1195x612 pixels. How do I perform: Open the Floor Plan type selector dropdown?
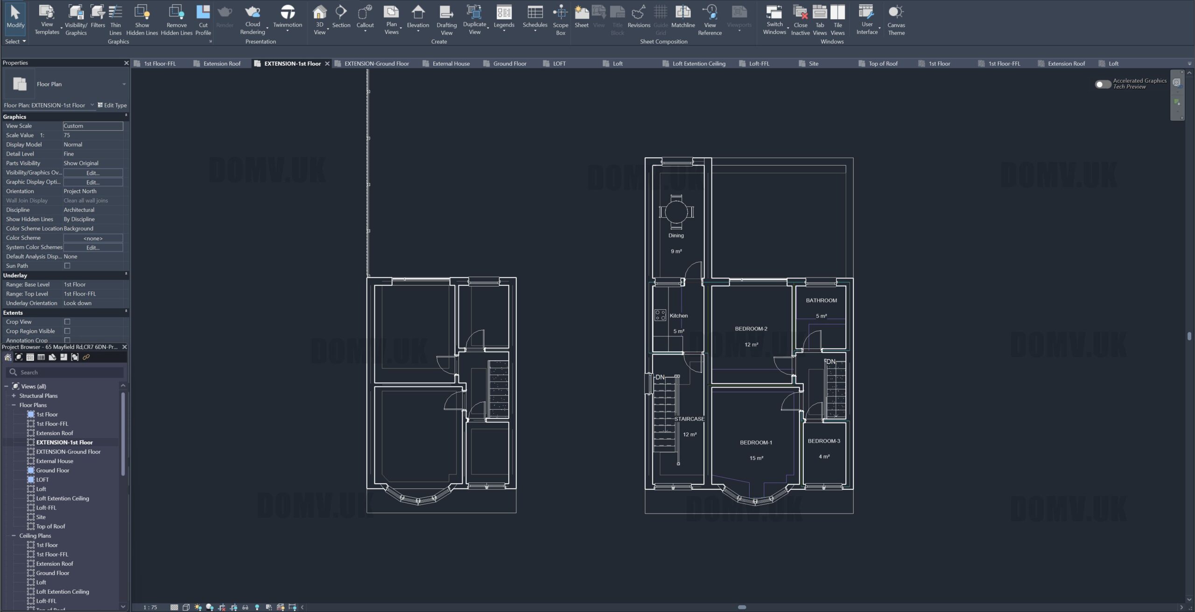pos(124,84)
